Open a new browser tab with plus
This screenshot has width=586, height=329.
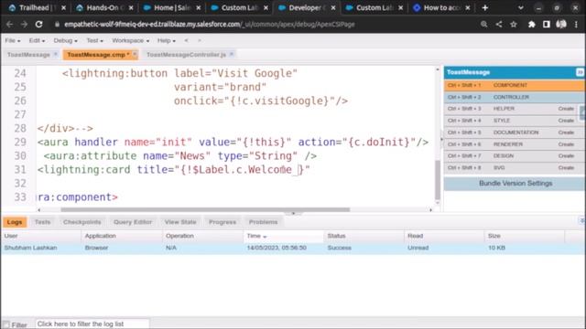[x=484, y=7]
